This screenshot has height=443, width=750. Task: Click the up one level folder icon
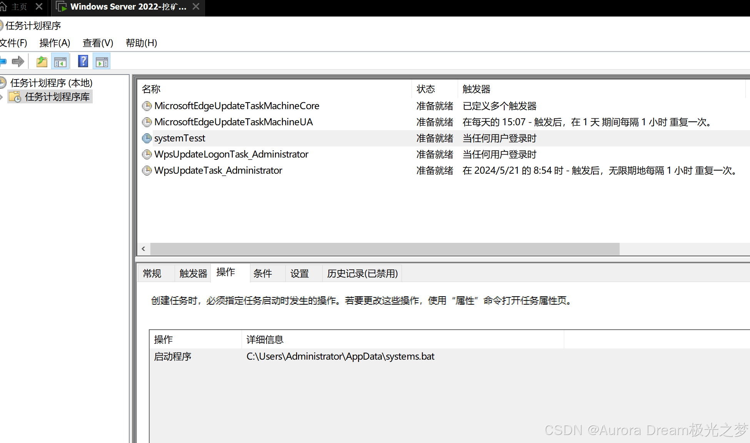click(x=42, y=61)
